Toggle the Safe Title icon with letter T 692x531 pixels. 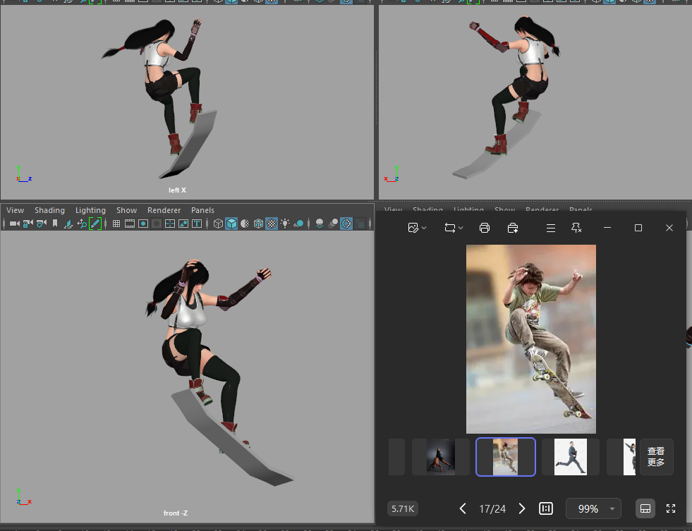[x=197, y=224]
